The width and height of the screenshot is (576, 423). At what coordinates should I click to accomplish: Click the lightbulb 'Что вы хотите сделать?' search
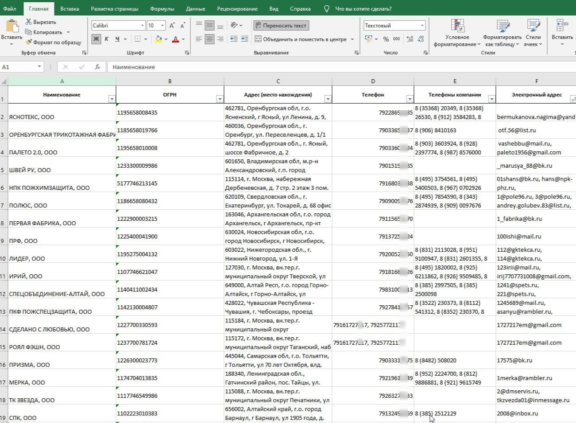click(358, 8)
